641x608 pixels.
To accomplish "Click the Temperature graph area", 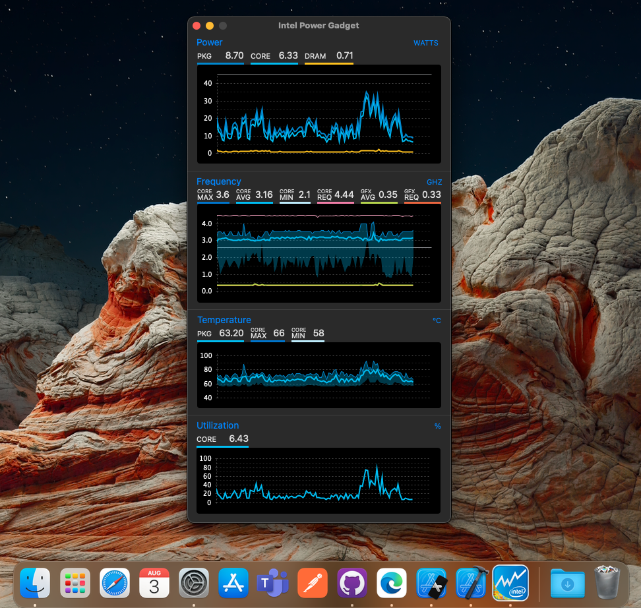I will click(319, 375).
